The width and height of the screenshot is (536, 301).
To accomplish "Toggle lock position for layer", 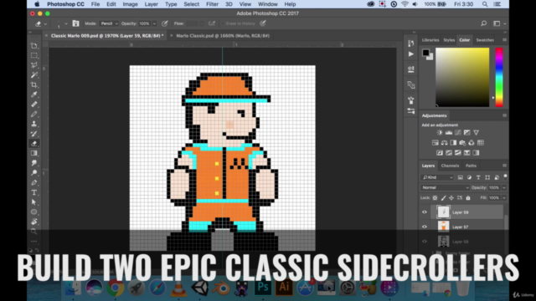I will tap(451, 198).
